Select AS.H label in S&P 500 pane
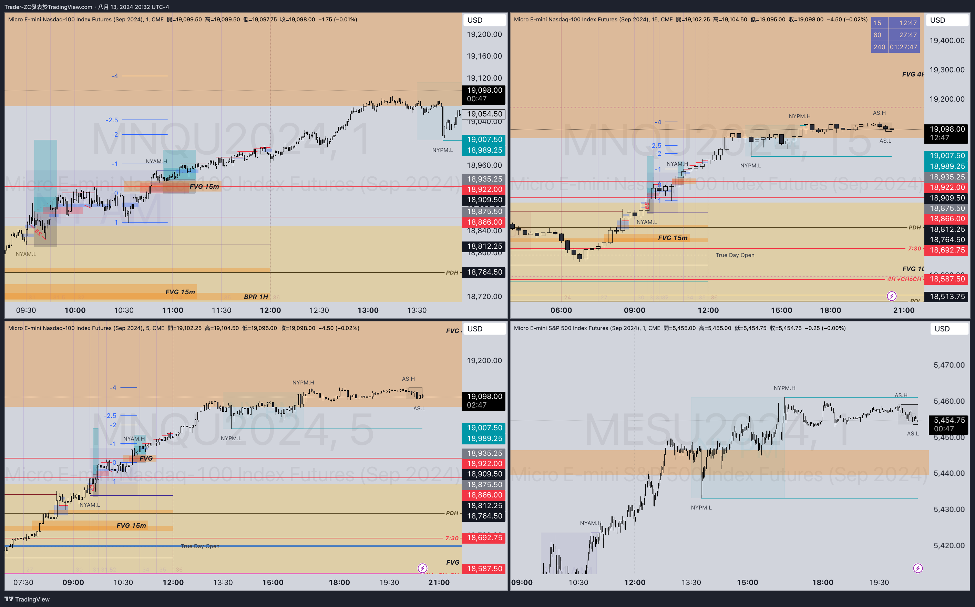The image size is (975, 607). click(901, 395)
